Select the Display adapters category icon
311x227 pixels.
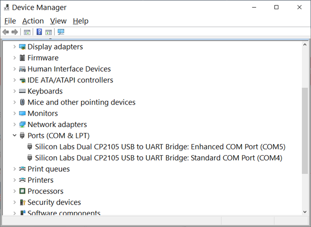[22, 47]
